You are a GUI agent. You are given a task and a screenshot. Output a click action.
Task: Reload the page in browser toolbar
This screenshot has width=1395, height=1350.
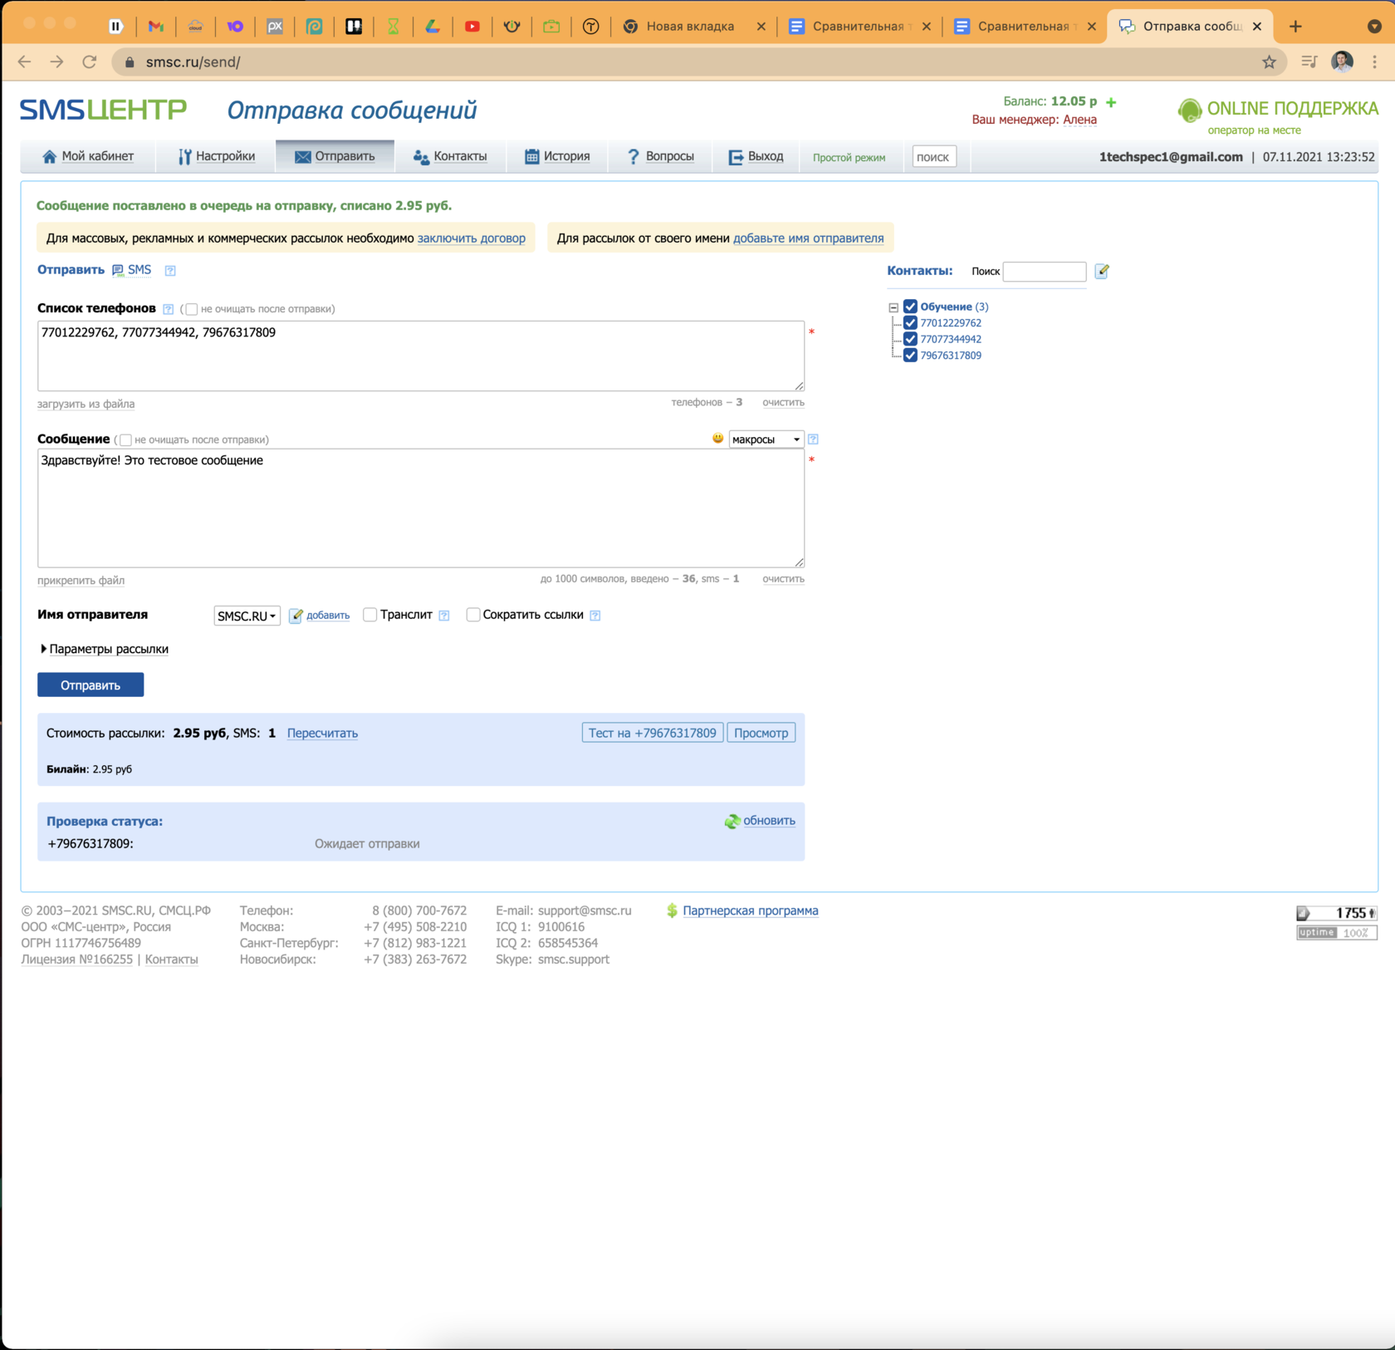(90, 62)
